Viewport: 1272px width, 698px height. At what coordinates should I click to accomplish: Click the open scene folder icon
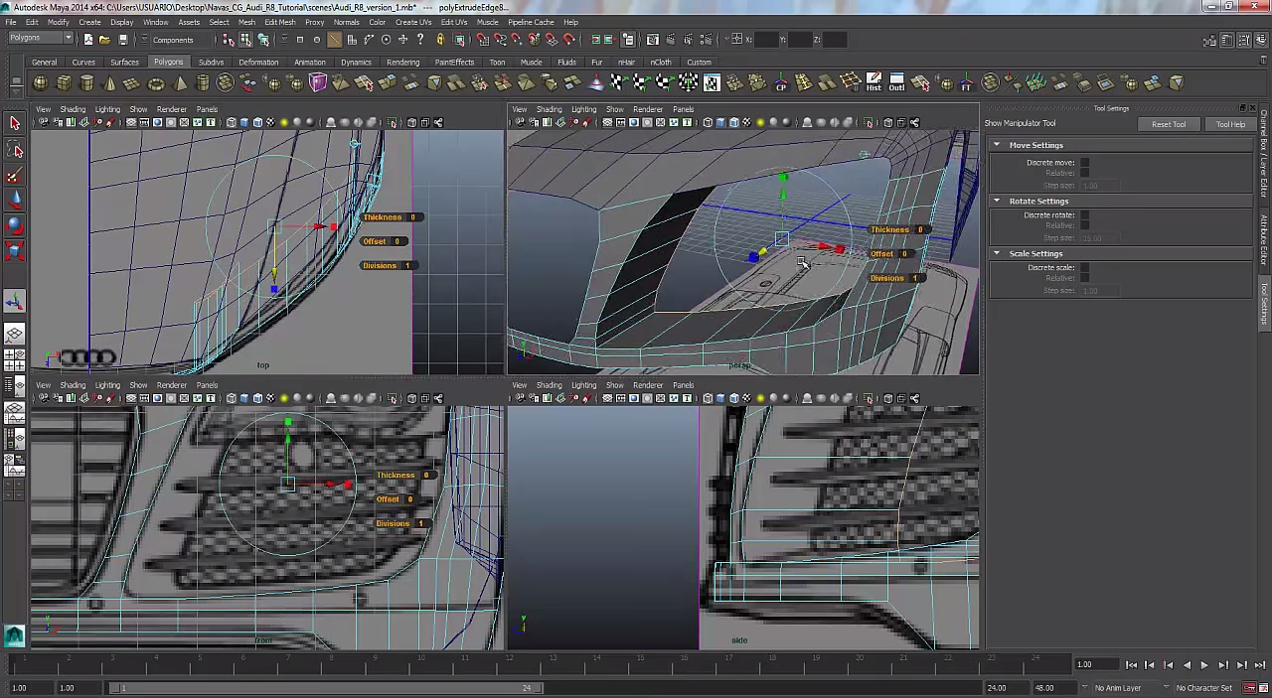coord(104,40)
